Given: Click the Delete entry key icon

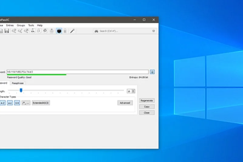Looking at the screenshot, I should tap(26, 31).
